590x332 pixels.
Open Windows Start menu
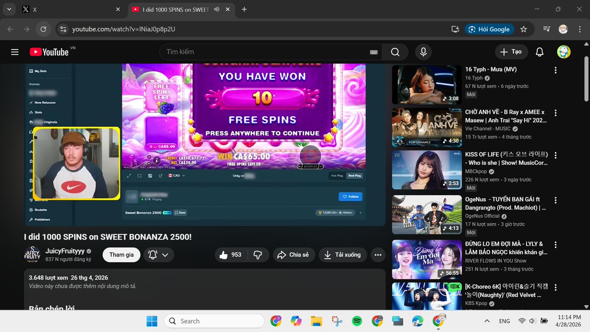point(151,321)
